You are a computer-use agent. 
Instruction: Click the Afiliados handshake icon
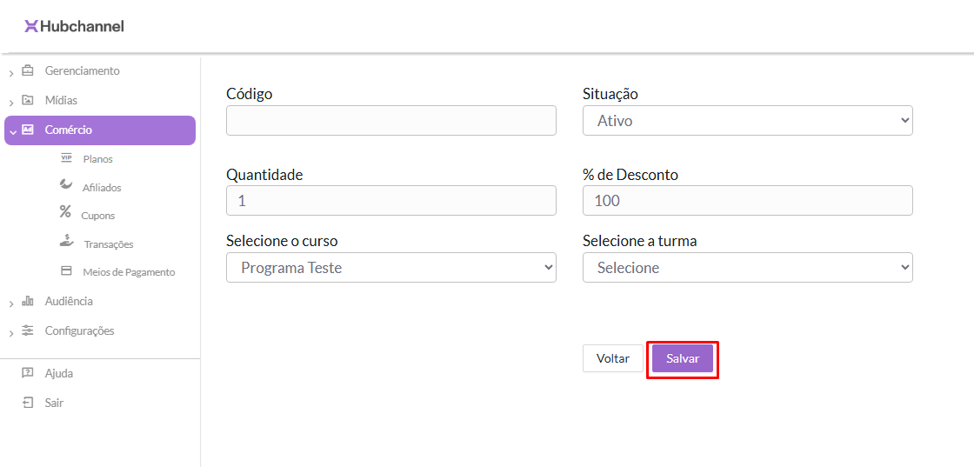[x=66, y=184]
